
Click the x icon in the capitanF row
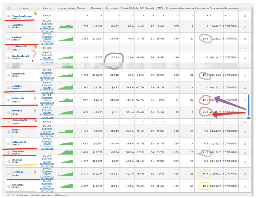click(245, 39)
